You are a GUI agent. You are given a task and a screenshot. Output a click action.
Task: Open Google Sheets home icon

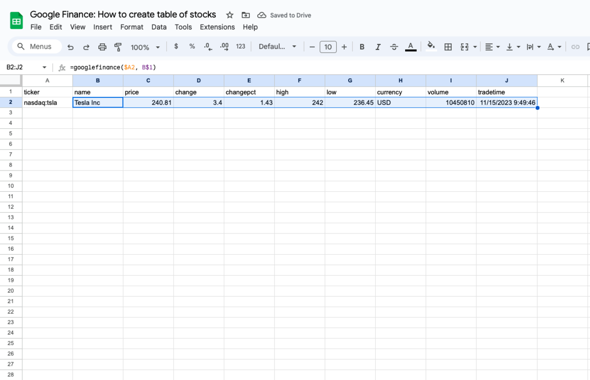point(16,21)
